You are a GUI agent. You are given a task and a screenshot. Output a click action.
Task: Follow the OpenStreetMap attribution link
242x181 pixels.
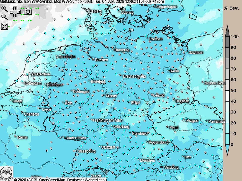click(52, 179)
